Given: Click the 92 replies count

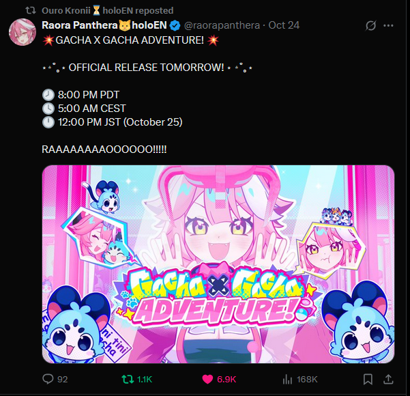Looking at the screenshot, I should tap(63, 379).
